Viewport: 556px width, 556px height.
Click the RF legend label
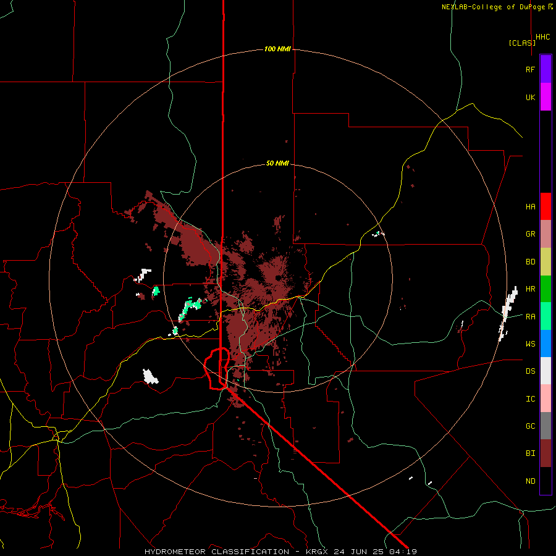tap(530, 69)
